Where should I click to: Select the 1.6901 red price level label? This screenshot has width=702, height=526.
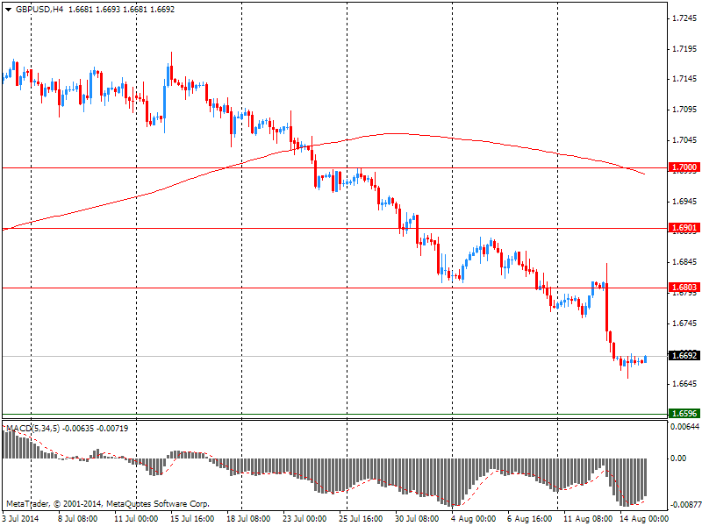click(684, 228)
